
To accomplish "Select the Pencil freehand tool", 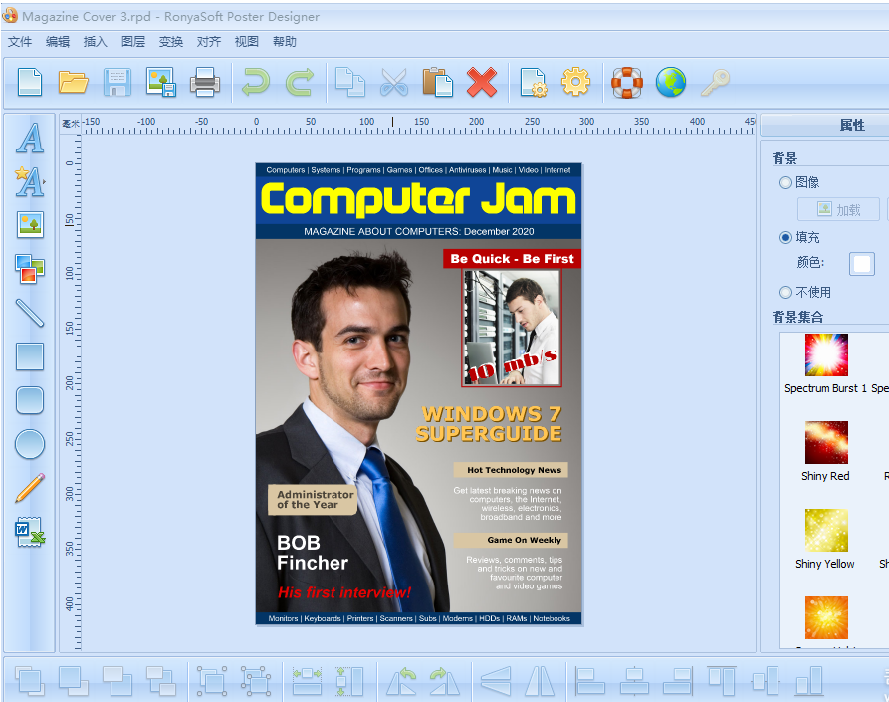I will pos(30,488).
